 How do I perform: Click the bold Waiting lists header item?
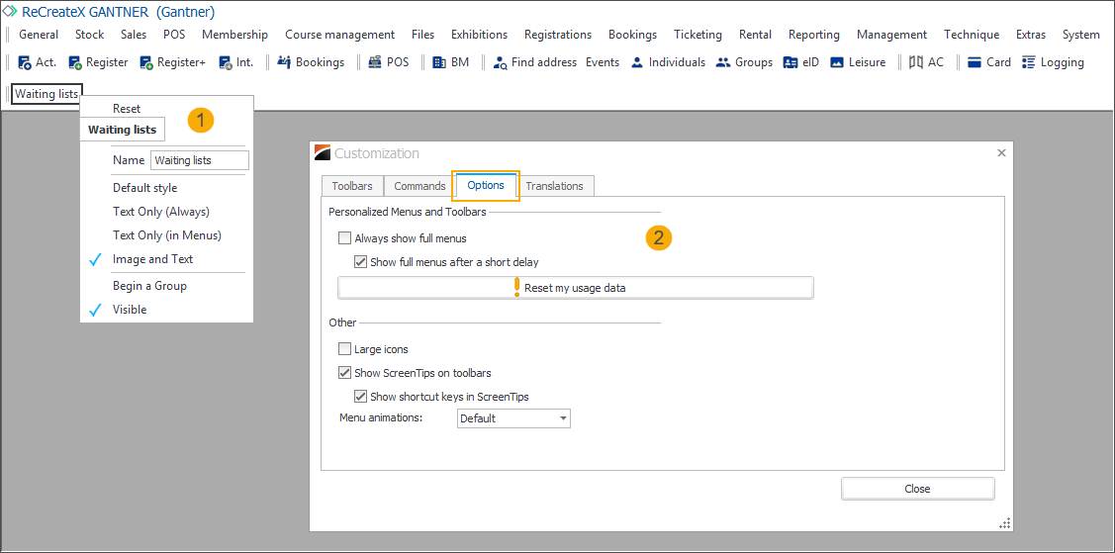(123, 130)
